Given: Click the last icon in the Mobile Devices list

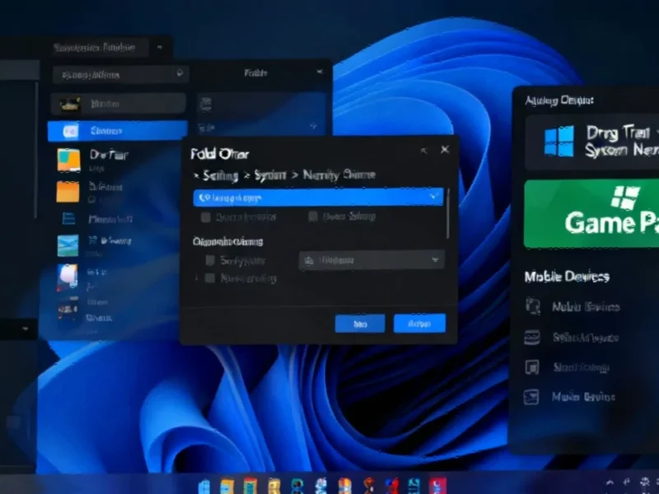Looking at the screenshot, I should [x=532, y=397].
